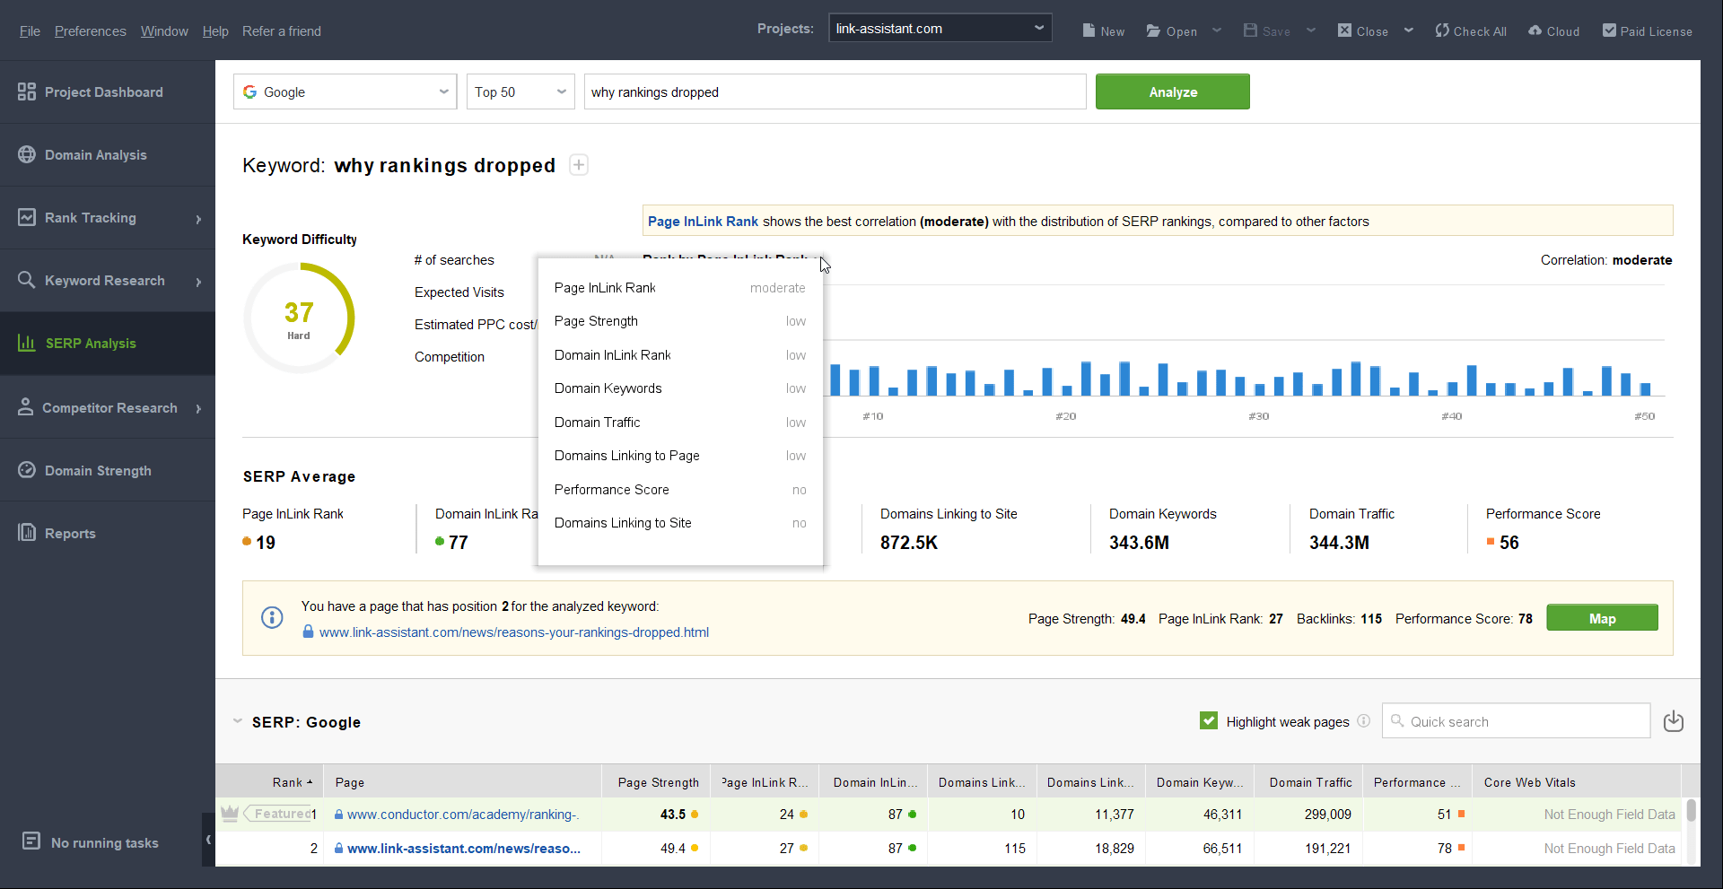Viewport: 1723px width, 889px height.
Task: Expand the Close button dropdown arrow
Action: tap(1409, 31)
